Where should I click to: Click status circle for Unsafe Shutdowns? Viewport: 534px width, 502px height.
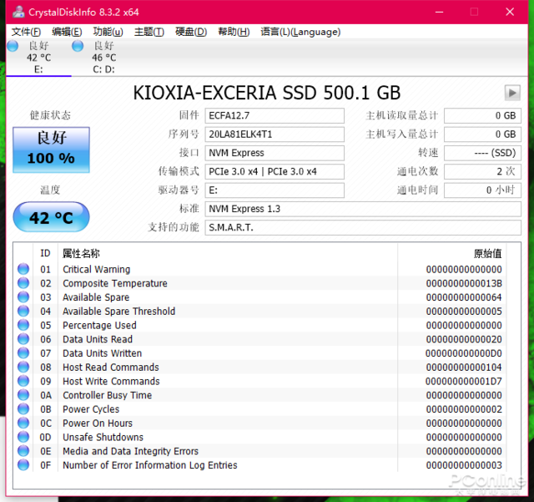(x=23, y=437)
